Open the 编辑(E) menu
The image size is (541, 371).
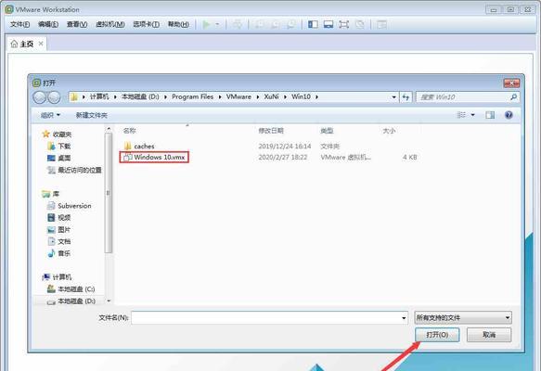coord(48,24)
